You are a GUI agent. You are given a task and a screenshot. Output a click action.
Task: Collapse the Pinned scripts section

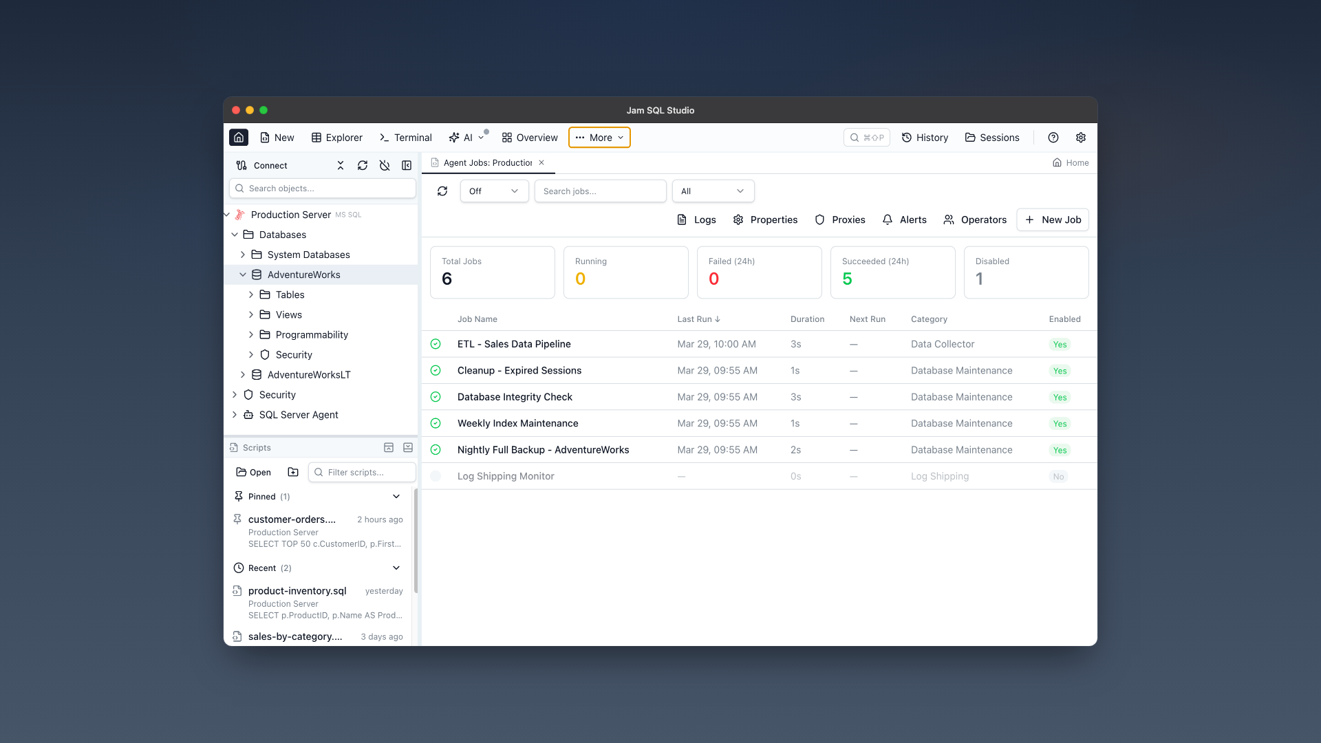[396, 496]
